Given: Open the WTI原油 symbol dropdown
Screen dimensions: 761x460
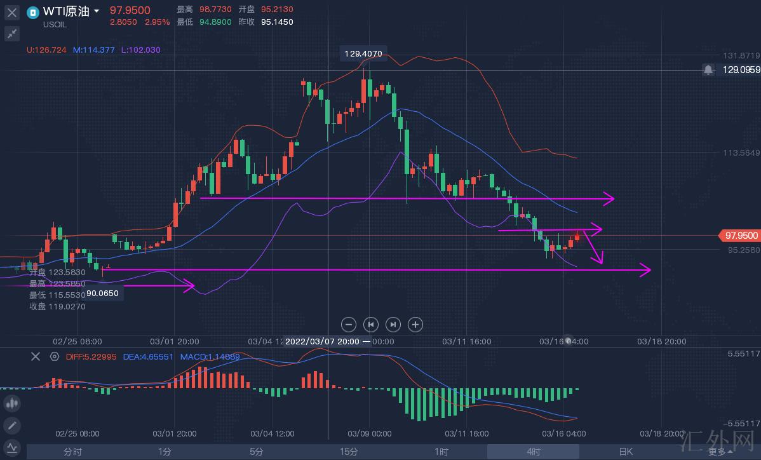Looking at the screenshot, I should pyautogui.click(x=96, y=11).
